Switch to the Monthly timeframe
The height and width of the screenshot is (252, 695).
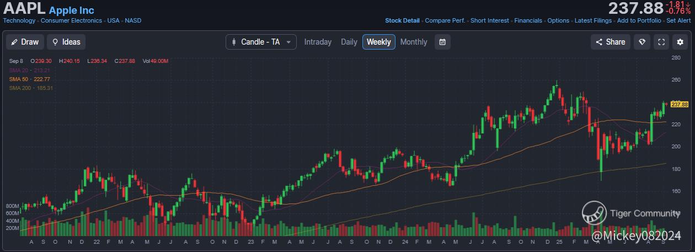click(x=414, y=42)
